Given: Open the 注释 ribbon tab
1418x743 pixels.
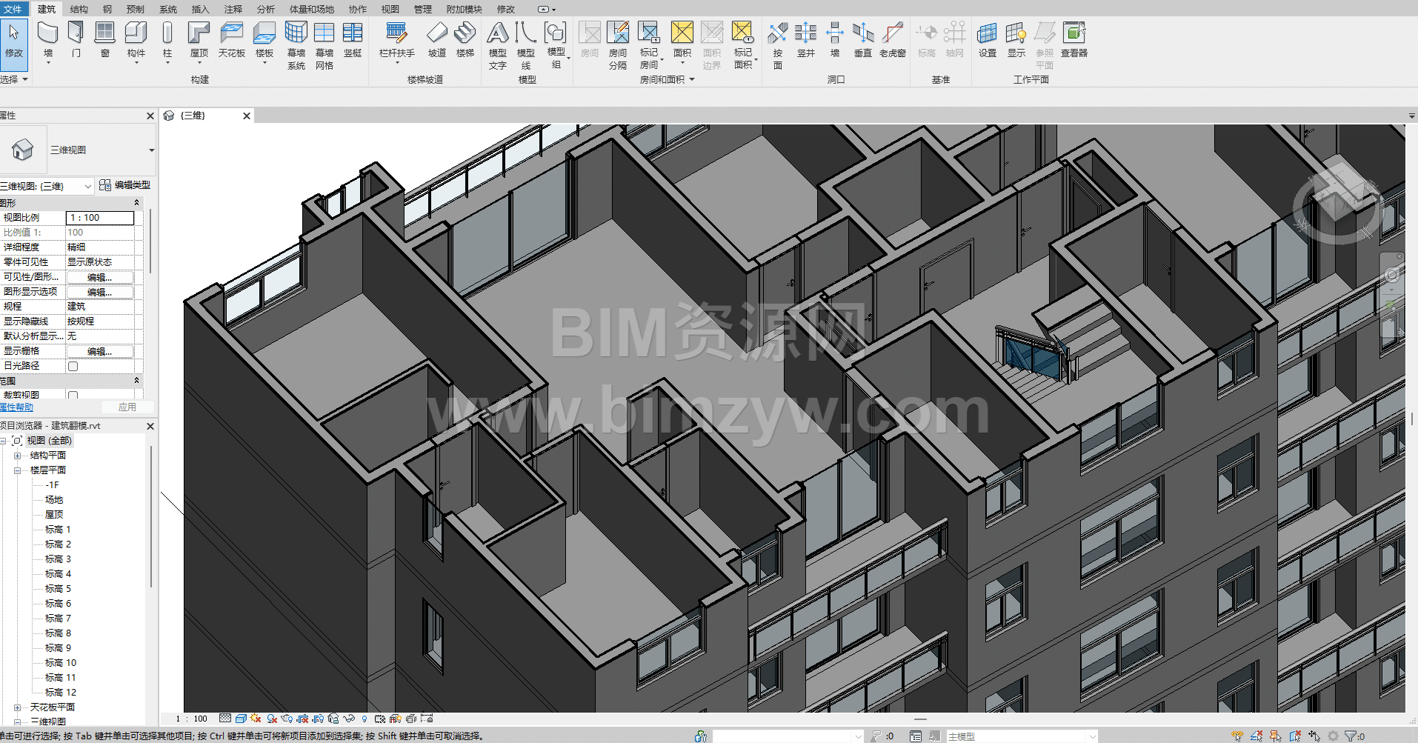Looking at the screenshot, I should [x=233, y=9].
